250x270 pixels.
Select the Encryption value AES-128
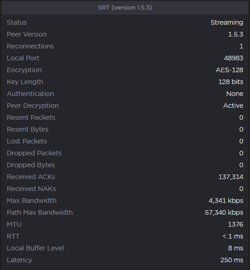(229, 70)
